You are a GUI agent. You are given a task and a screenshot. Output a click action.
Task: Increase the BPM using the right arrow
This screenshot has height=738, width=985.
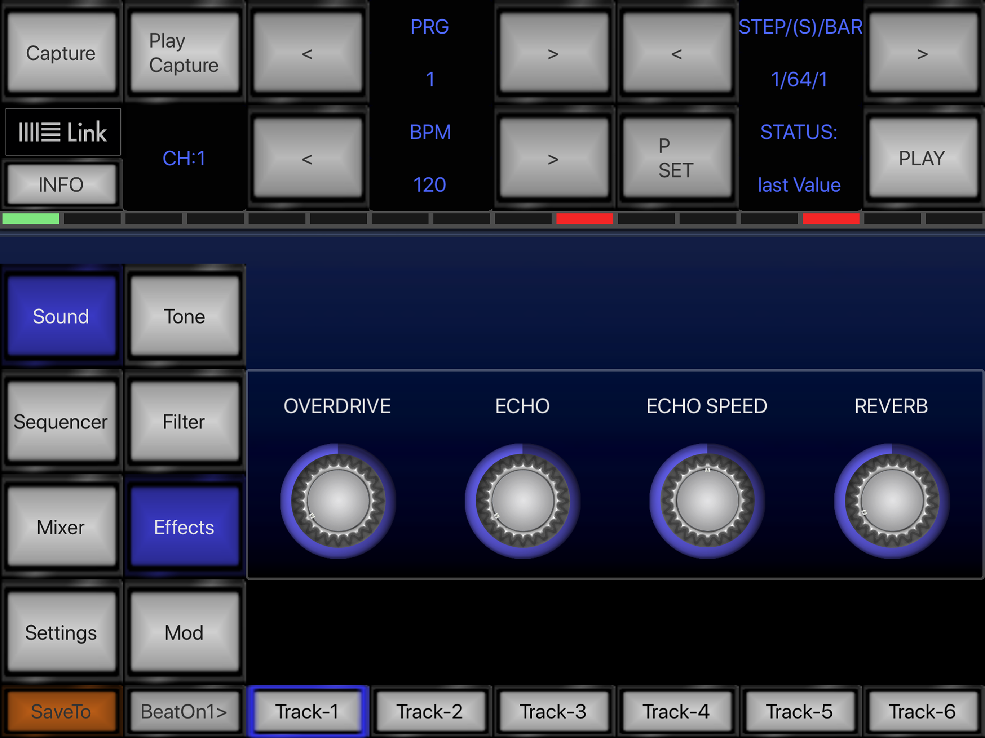click(x=553, y=159)
